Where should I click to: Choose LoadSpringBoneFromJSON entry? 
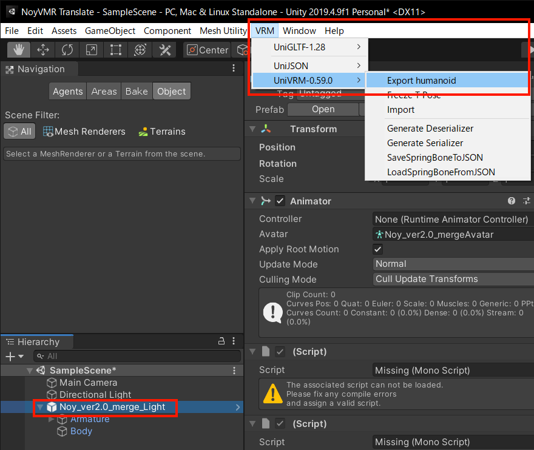click(447, 172)
